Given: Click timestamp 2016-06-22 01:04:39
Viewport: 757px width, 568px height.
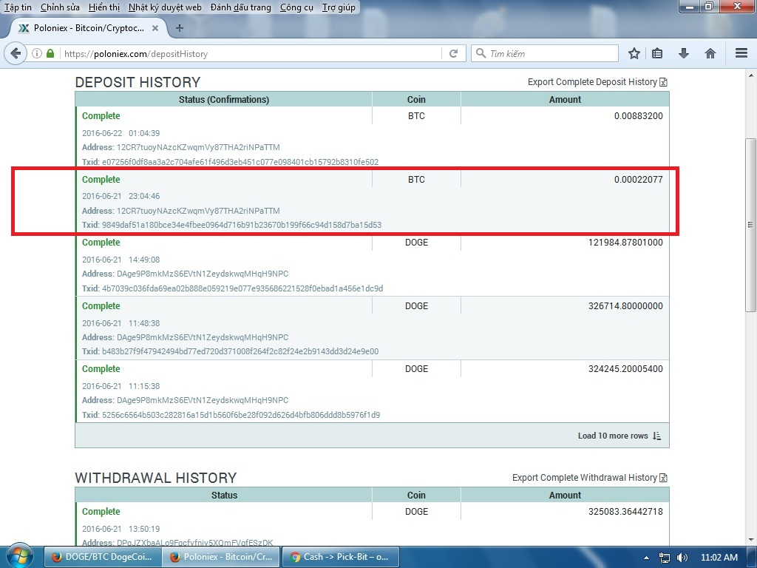Looking at the screenshot, I should click(120, 133).
